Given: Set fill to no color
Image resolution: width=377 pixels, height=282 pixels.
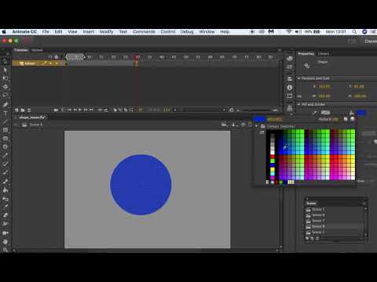Looking at the screenshot, I should click(x=346, y=119).
